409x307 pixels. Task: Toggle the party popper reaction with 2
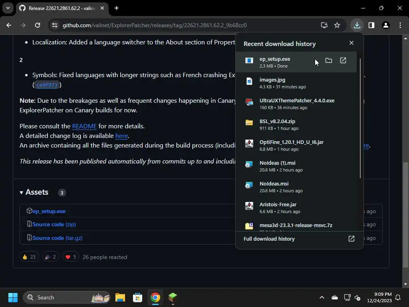tap(51, 257)
